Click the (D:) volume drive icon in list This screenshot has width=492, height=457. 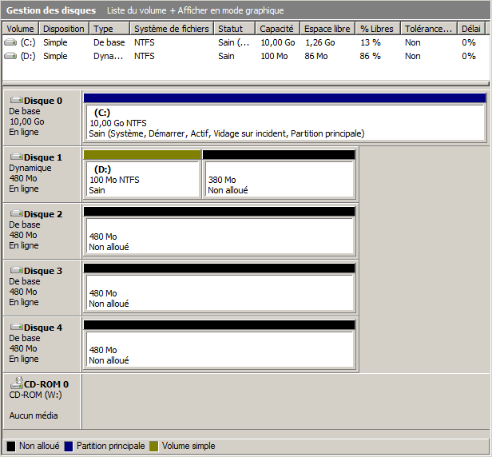point(10,56)
